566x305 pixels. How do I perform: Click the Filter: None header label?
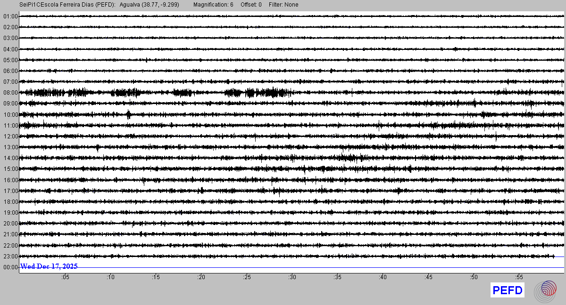pyautogui.click(x=283, y=5)
